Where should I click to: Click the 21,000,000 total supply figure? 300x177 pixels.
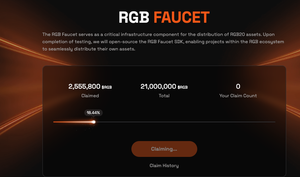(x=158, y=86)
